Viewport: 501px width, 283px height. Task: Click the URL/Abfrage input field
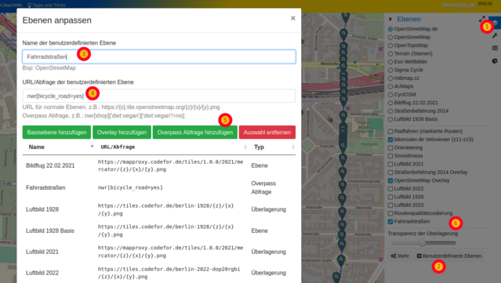[x=159, y=96]
